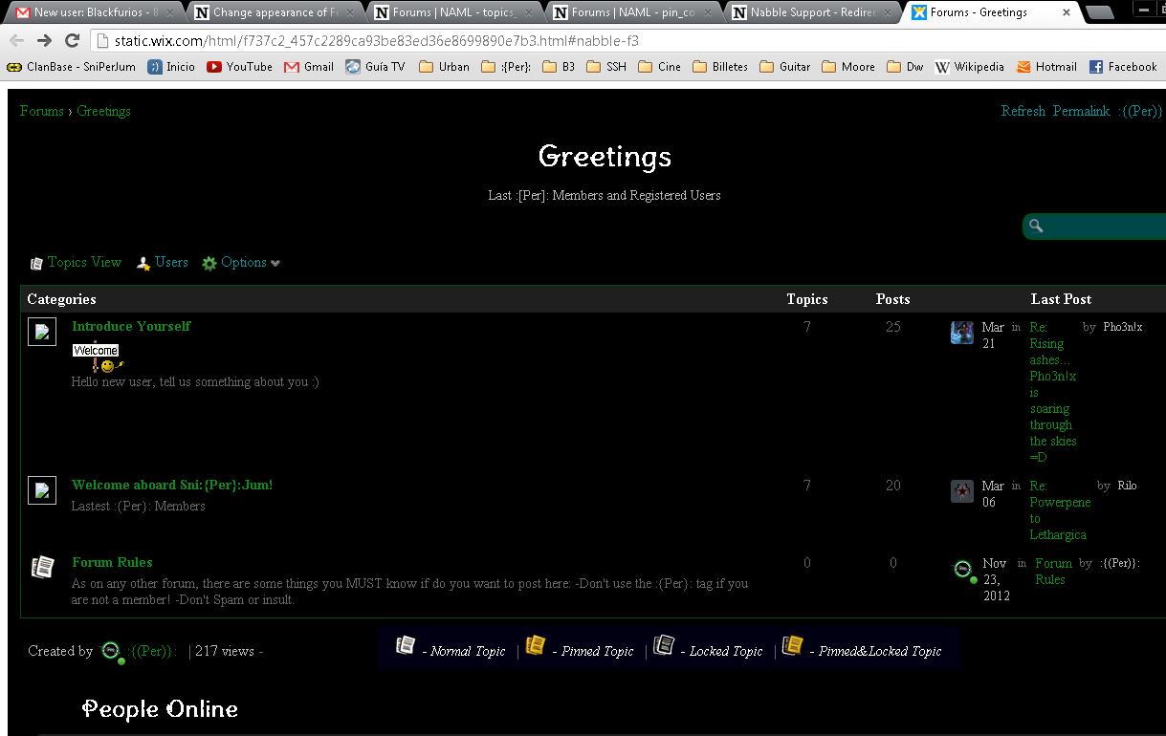The image size is (1166, 736).
Task: Click the browser back arrow
Action: 17,41
